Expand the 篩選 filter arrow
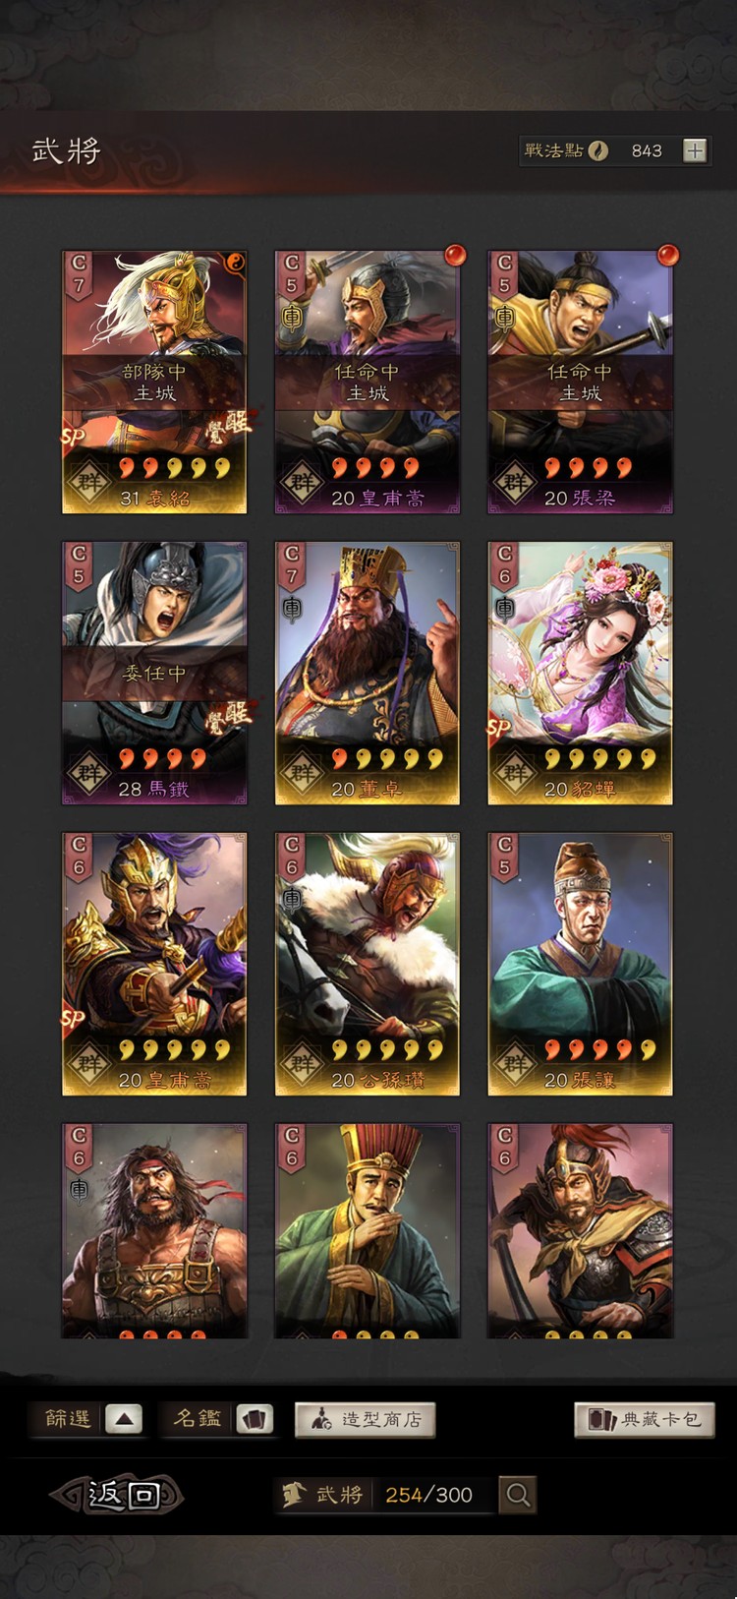The width and height of the screenshot is (737, 1599). point(123,1419)
